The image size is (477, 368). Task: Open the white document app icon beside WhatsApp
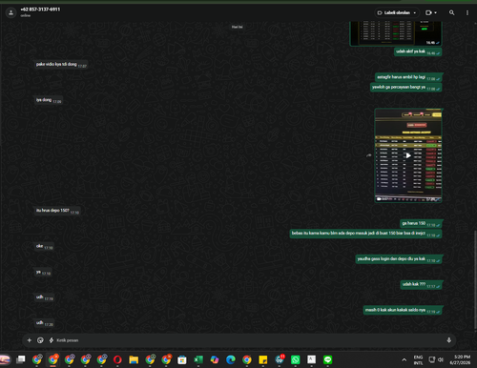(311, 359)
